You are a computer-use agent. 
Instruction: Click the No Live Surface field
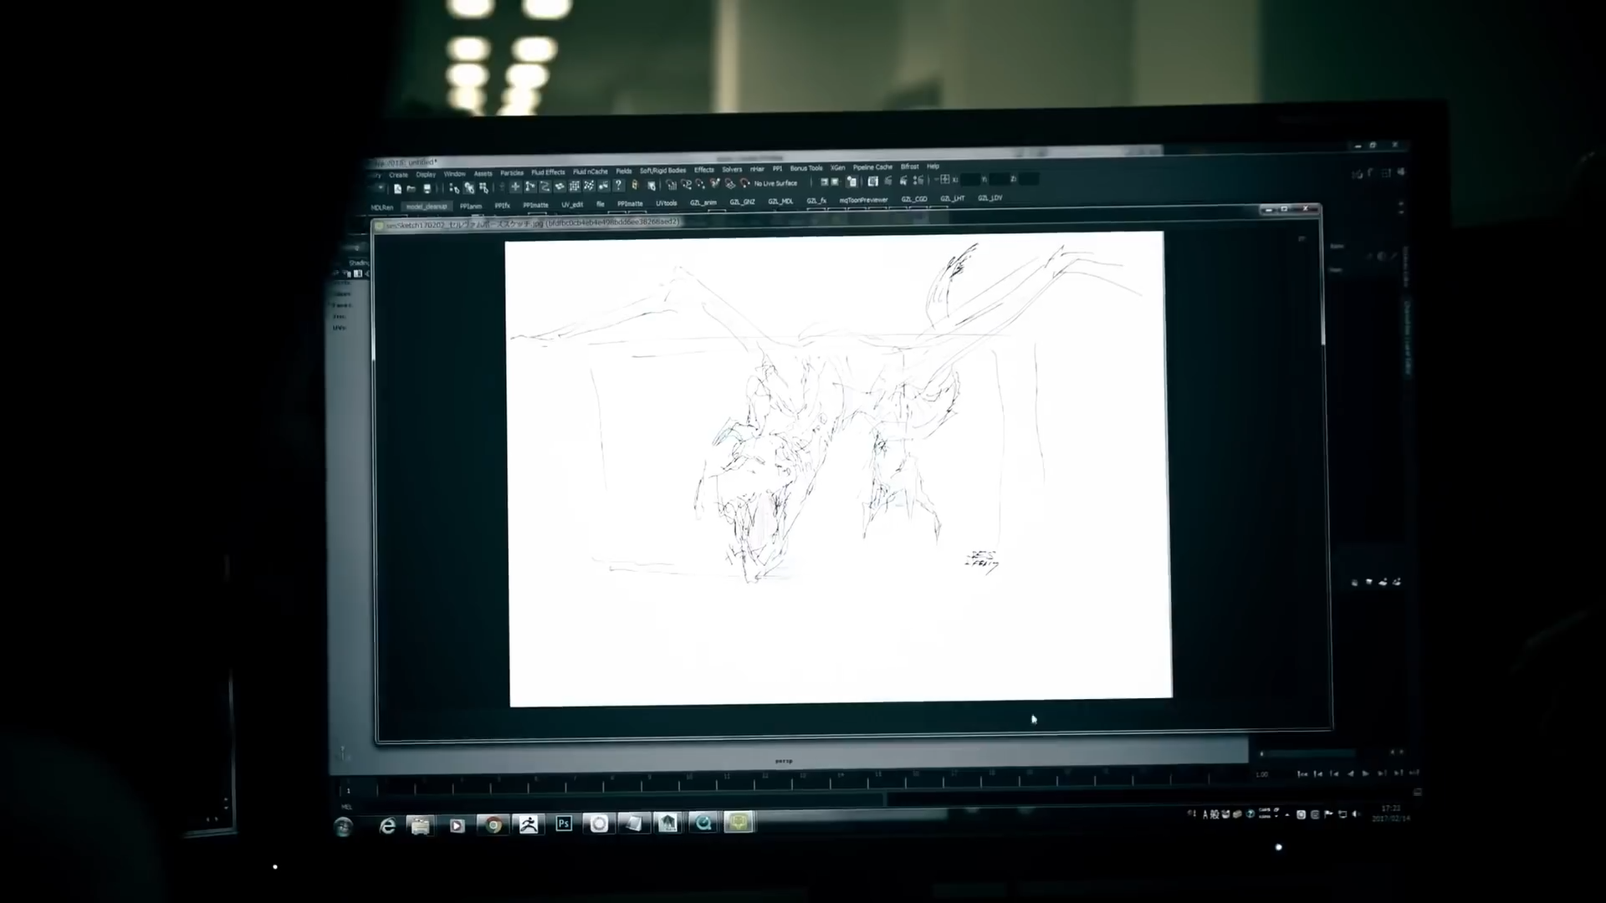coord(776,183)
